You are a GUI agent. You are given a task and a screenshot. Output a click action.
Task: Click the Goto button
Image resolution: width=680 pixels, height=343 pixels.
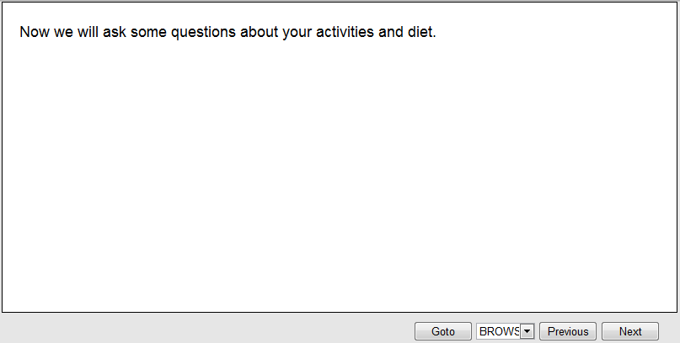click(x=442, y=331)
